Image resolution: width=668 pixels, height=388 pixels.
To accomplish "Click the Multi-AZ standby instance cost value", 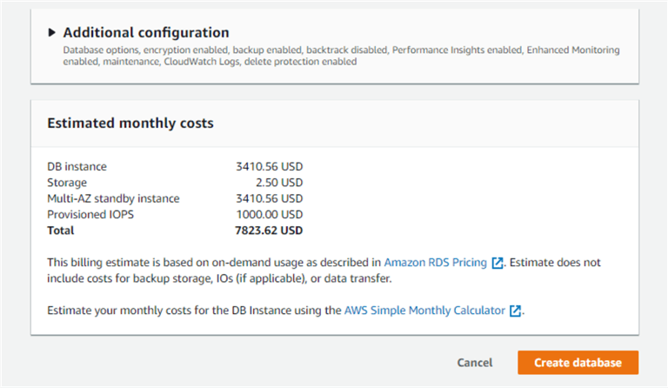I will pyautogui.click(x=270, y=198).
